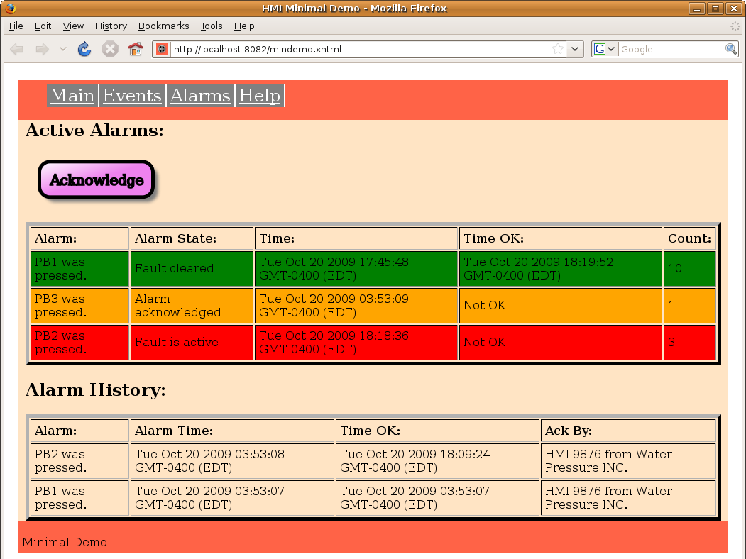Click the forward navigation arrow

[42, 49]
